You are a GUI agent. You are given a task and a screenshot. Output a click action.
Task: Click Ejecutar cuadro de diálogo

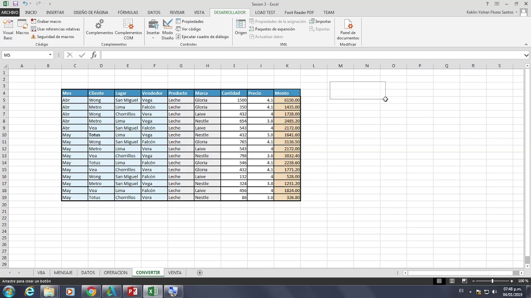[x=202, y=36]
